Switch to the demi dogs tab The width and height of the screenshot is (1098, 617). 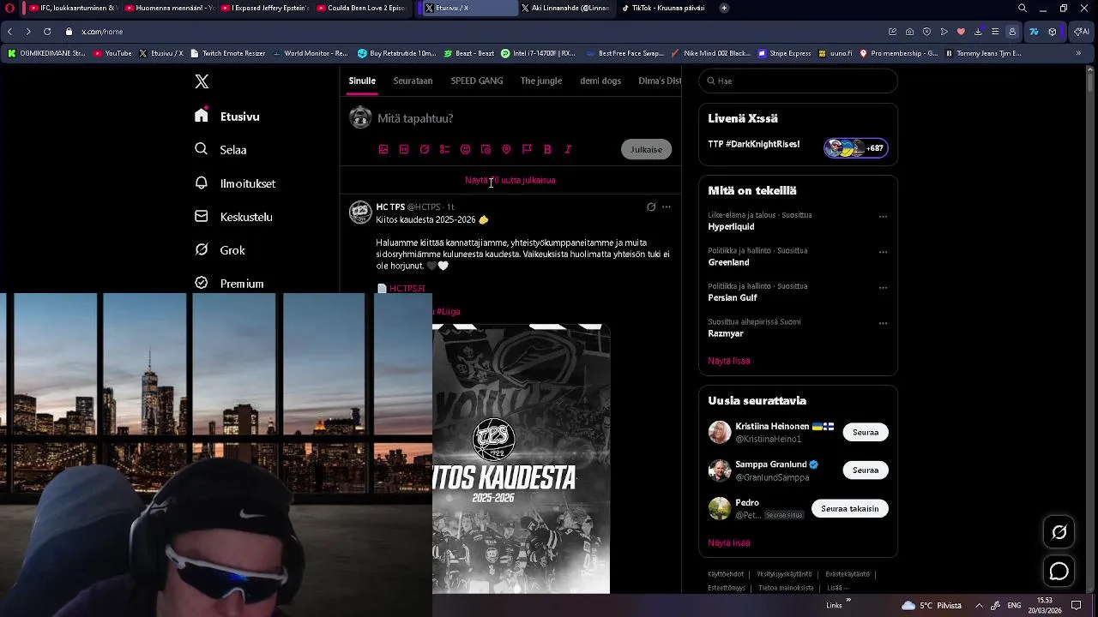coord(600,81)
